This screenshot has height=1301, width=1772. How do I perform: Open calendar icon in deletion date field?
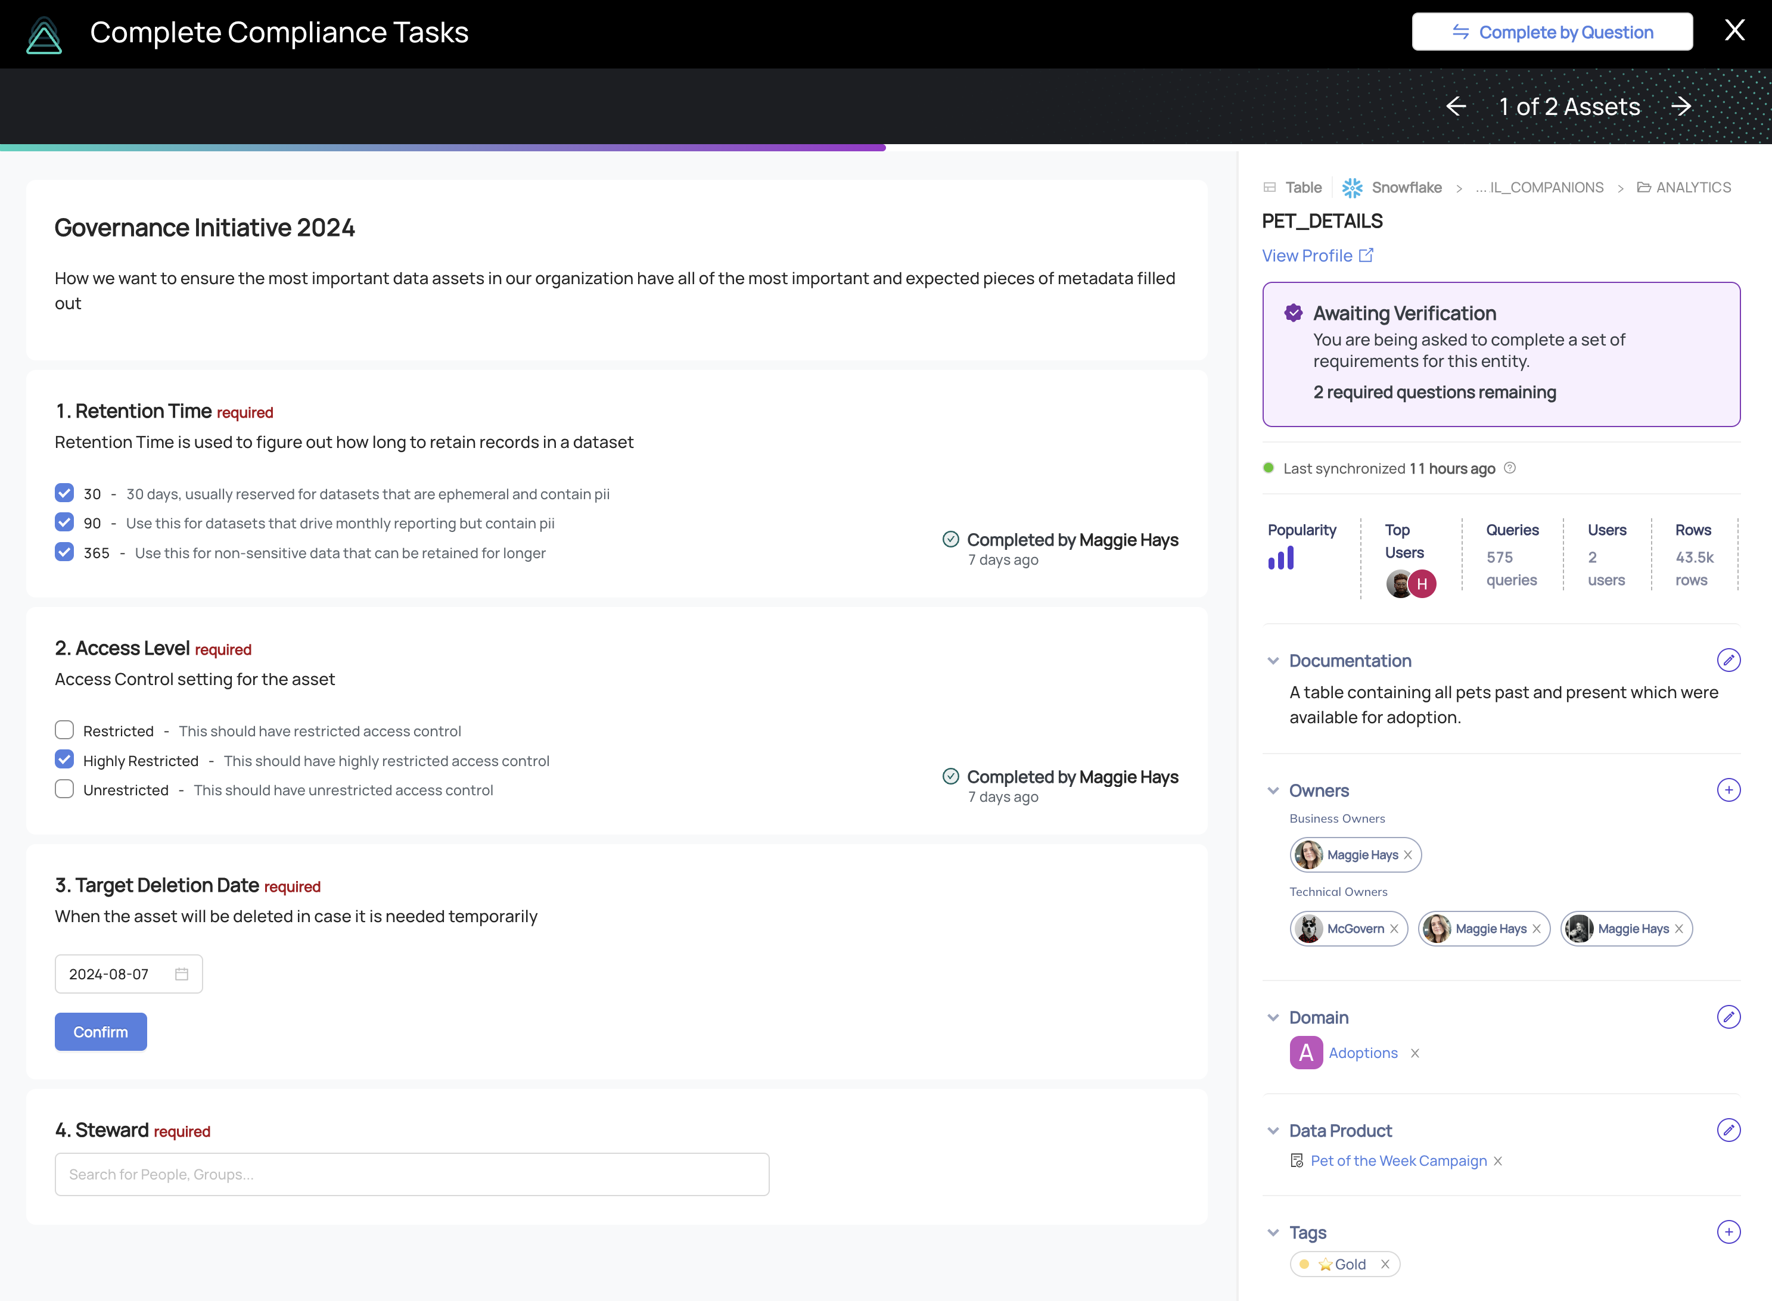pyautogui.click(x=181, y=974)
